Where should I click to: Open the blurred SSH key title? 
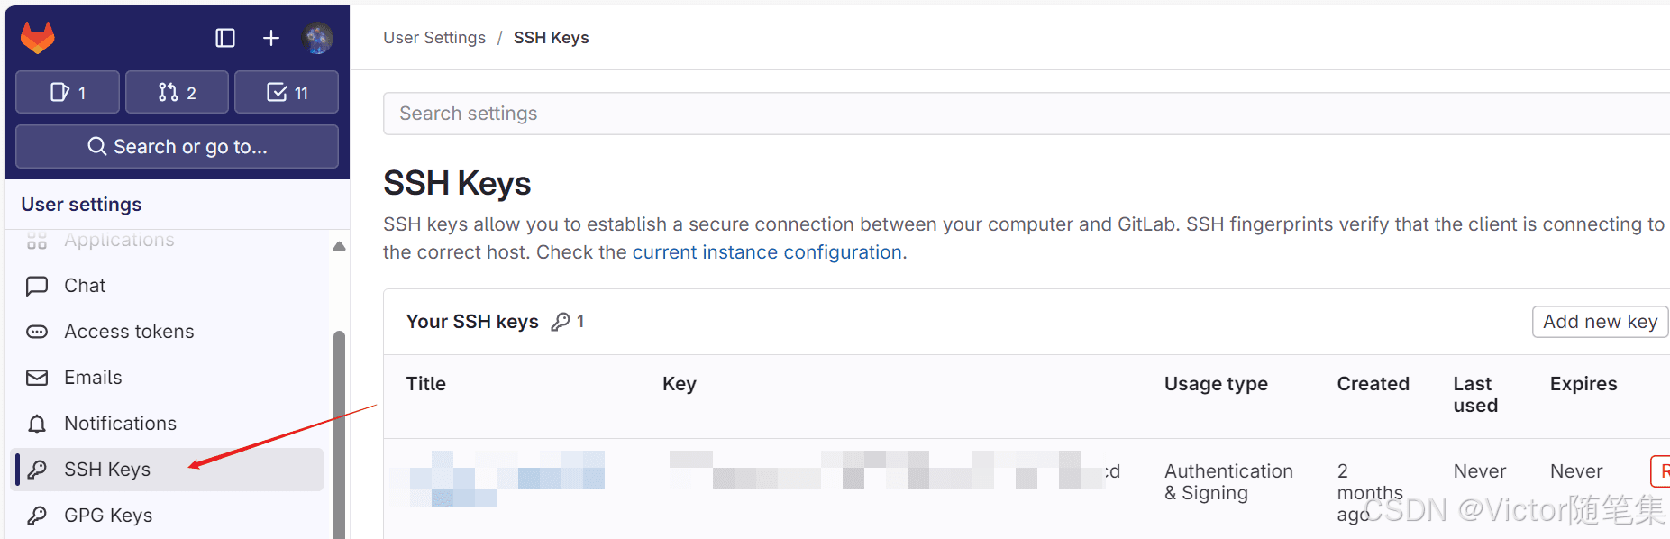[497, 479]
